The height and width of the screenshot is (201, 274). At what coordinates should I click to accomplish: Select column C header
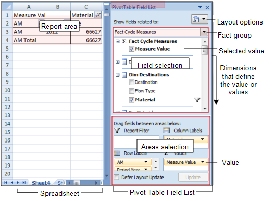tap(86, 7)
